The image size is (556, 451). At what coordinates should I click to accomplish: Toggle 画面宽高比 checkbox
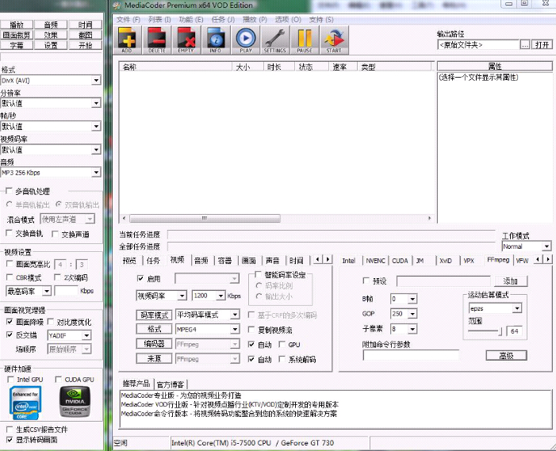coord(10,264)
